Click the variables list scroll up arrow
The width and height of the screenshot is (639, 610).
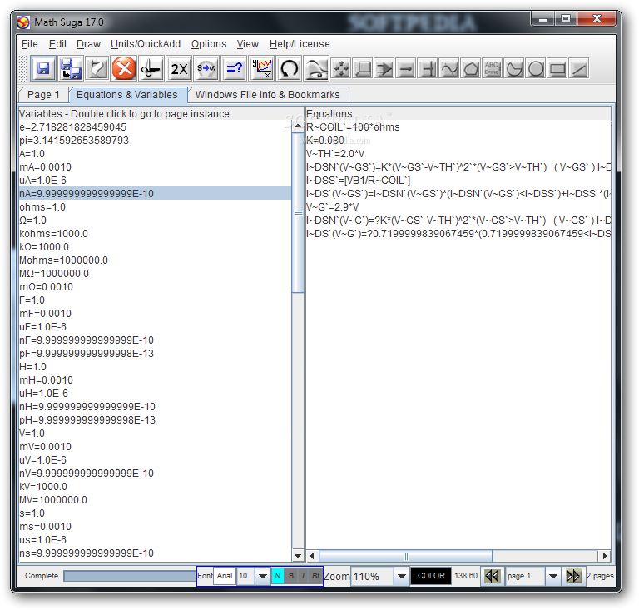(x=298, y=126)
